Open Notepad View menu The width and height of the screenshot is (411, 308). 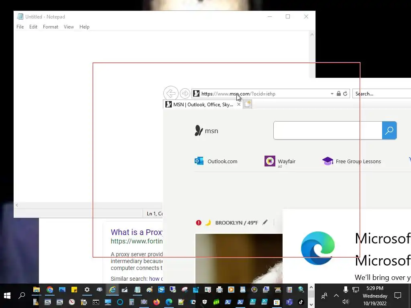(x=69, y=27)
